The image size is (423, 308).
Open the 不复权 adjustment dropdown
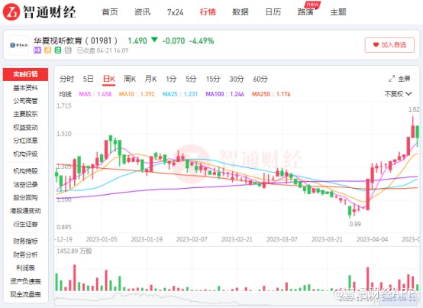pos(398,94)
